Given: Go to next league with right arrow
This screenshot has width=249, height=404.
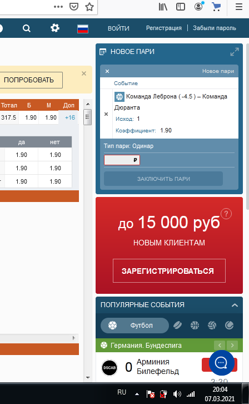Looking at the screenshot, I should 232,345.
